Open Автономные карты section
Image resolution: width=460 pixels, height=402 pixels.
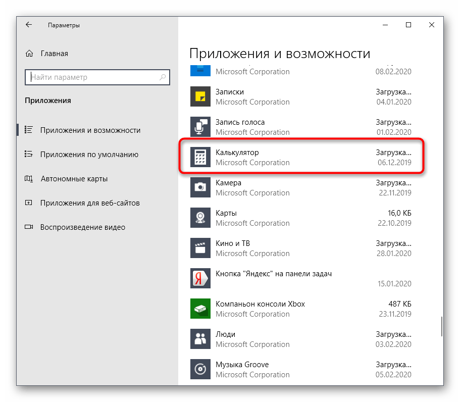(x=74, y=179)
